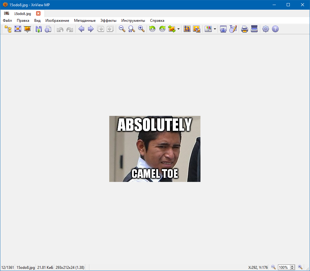Toggle fullscreen view icon
Image resolution: width=310 pixels, height=271 pixels.
tap(18, 29)
